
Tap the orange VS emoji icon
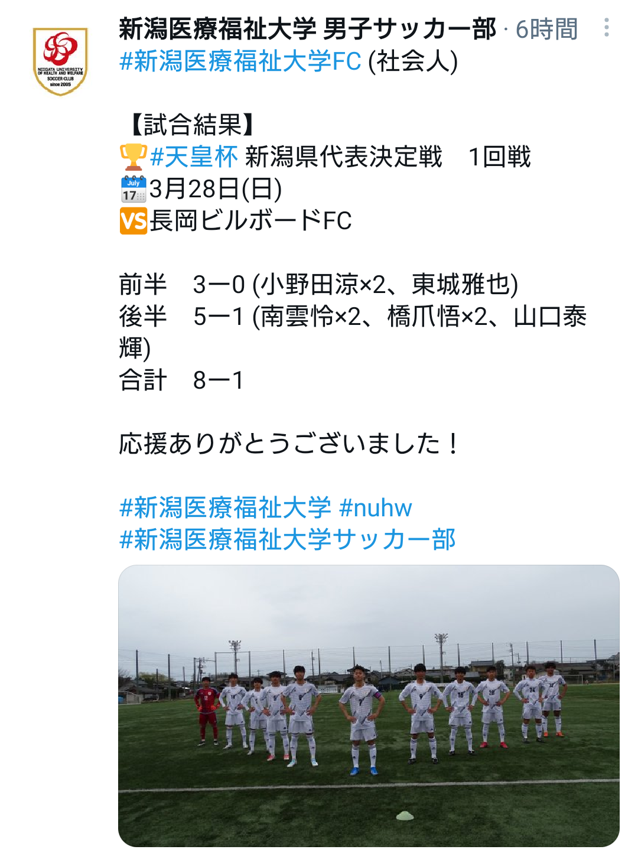click(134, 221)
